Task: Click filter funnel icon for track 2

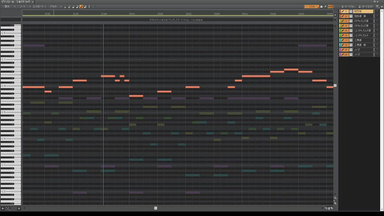Action: point(377,16)
